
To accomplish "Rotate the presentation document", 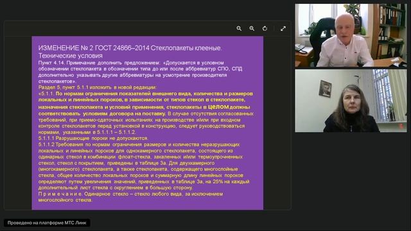I will [265, 28].
